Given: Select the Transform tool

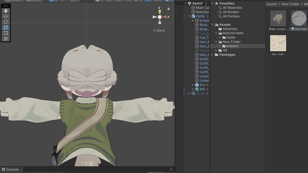Looking at the screenshot, I should (x=6, y=39).
